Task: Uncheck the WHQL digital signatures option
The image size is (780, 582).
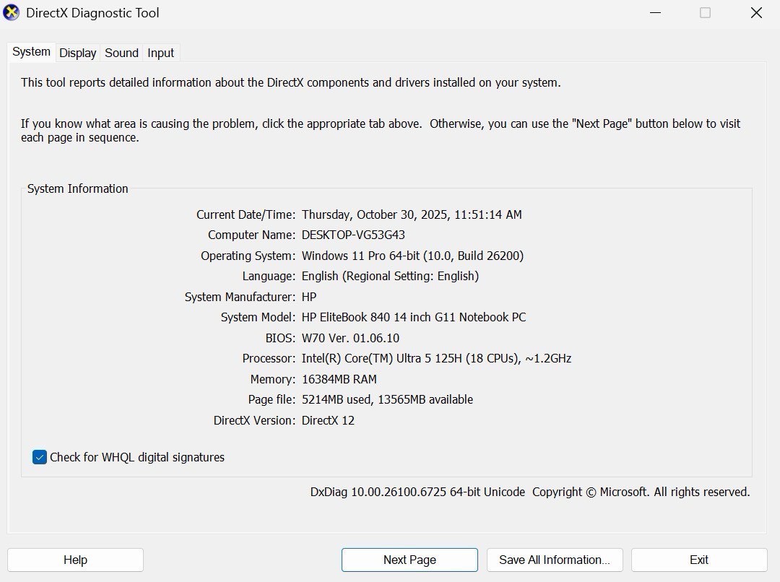Action: (39, 457)
